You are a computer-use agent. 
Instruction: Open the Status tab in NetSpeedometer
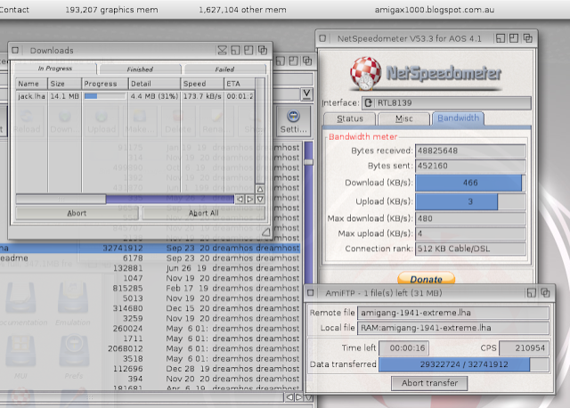coord(350,118)
